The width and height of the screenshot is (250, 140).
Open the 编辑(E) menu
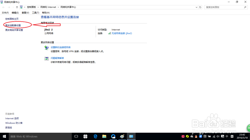coord(15,13)
